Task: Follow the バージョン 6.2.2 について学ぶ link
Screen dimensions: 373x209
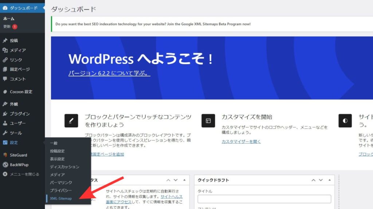Action: pos(109,73)
